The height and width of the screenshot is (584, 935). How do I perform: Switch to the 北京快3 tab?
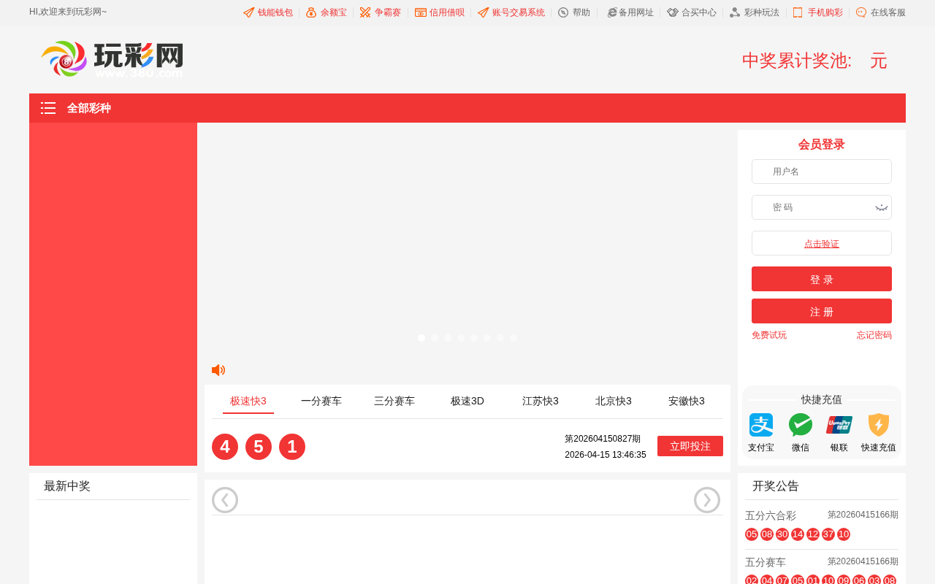[614, 401]
